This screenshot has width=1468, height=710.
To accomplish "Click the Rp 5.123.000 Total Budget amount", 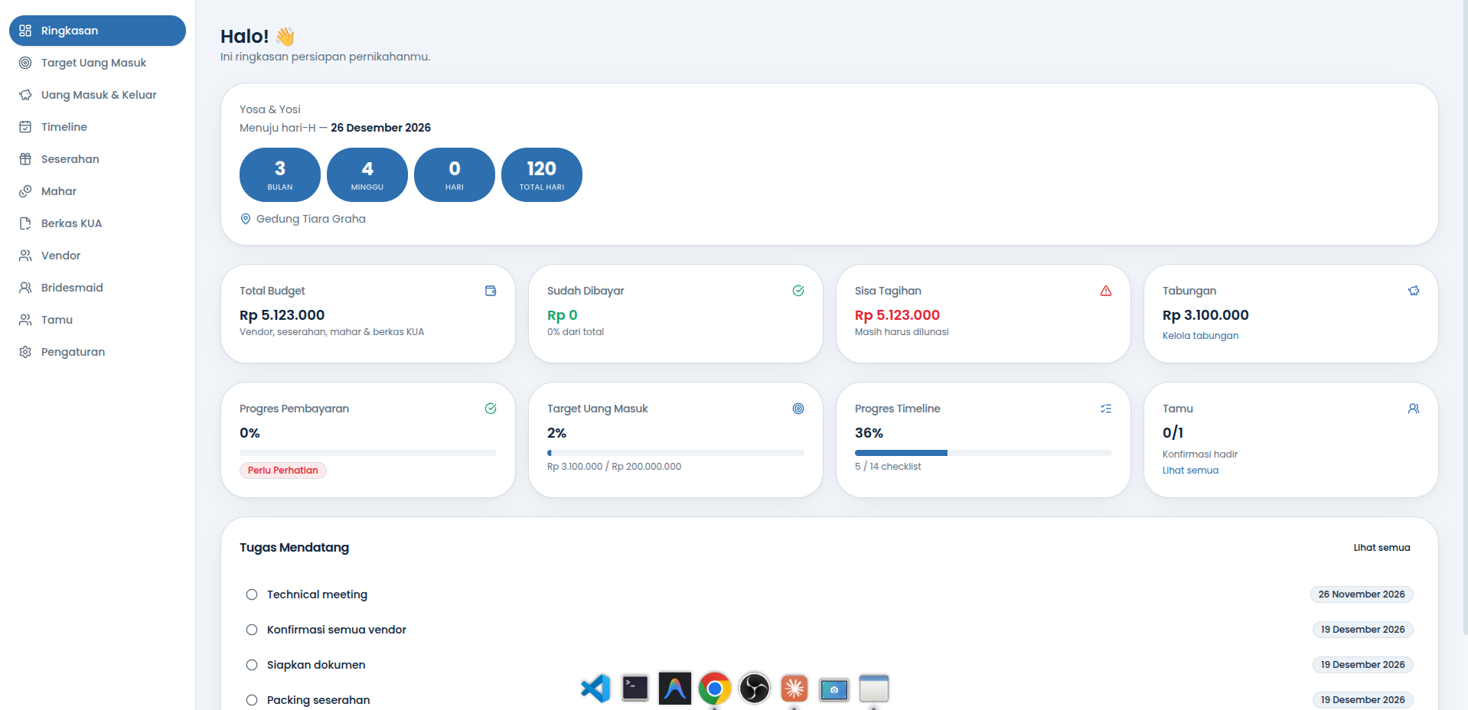I will click(x=282, y=315).
